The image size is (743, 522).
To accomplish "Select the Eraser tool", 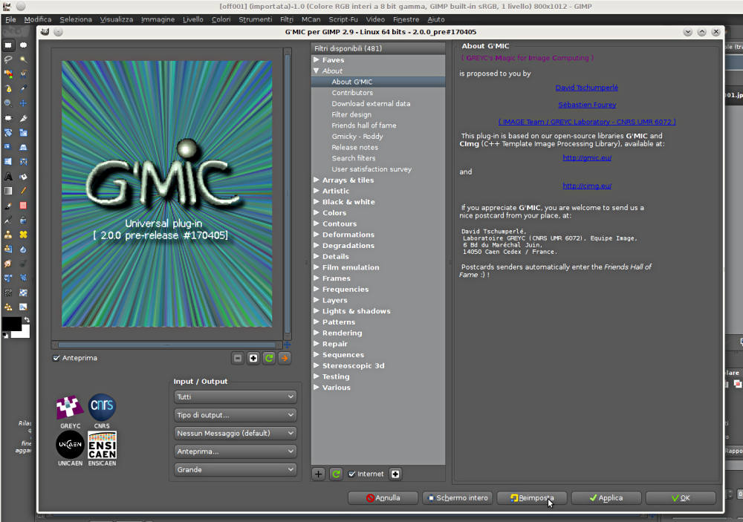I will click(23, 206).
